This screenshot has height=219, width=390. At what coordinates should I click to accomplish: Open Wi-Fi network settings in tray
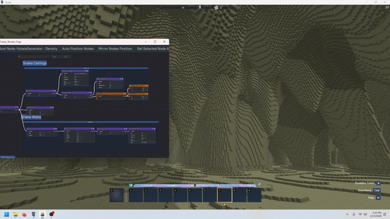360,214
